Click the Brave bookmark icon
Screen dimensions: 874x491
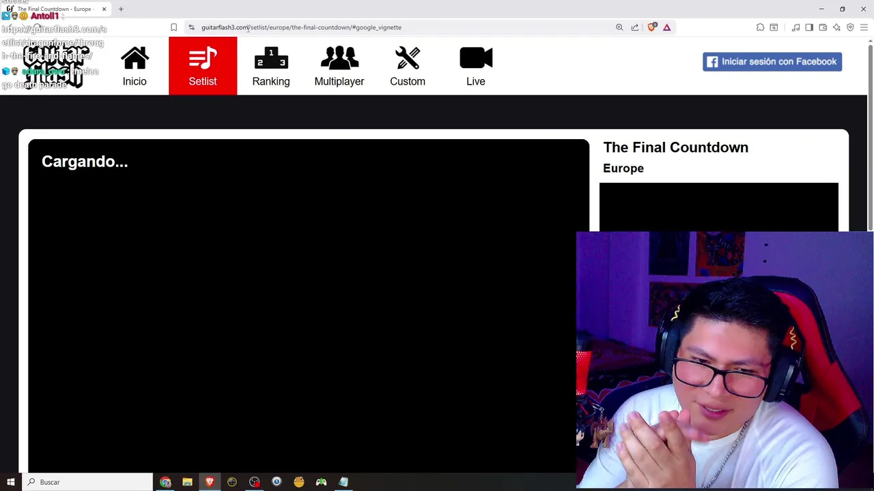point(173,27)
